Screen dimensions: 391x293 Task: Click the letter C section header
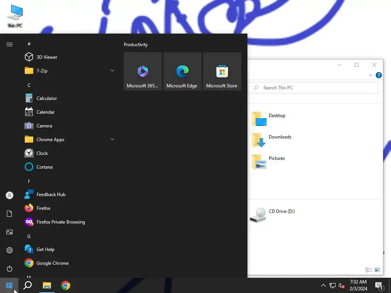[29, 85]
